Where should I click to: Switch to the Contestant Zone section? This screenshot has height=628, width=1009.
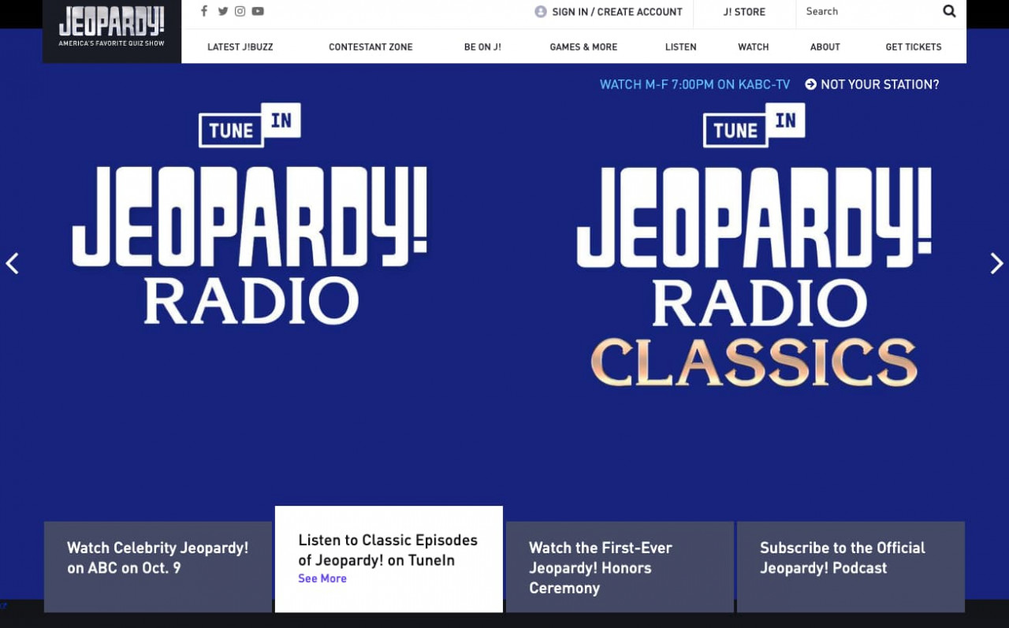370,47
